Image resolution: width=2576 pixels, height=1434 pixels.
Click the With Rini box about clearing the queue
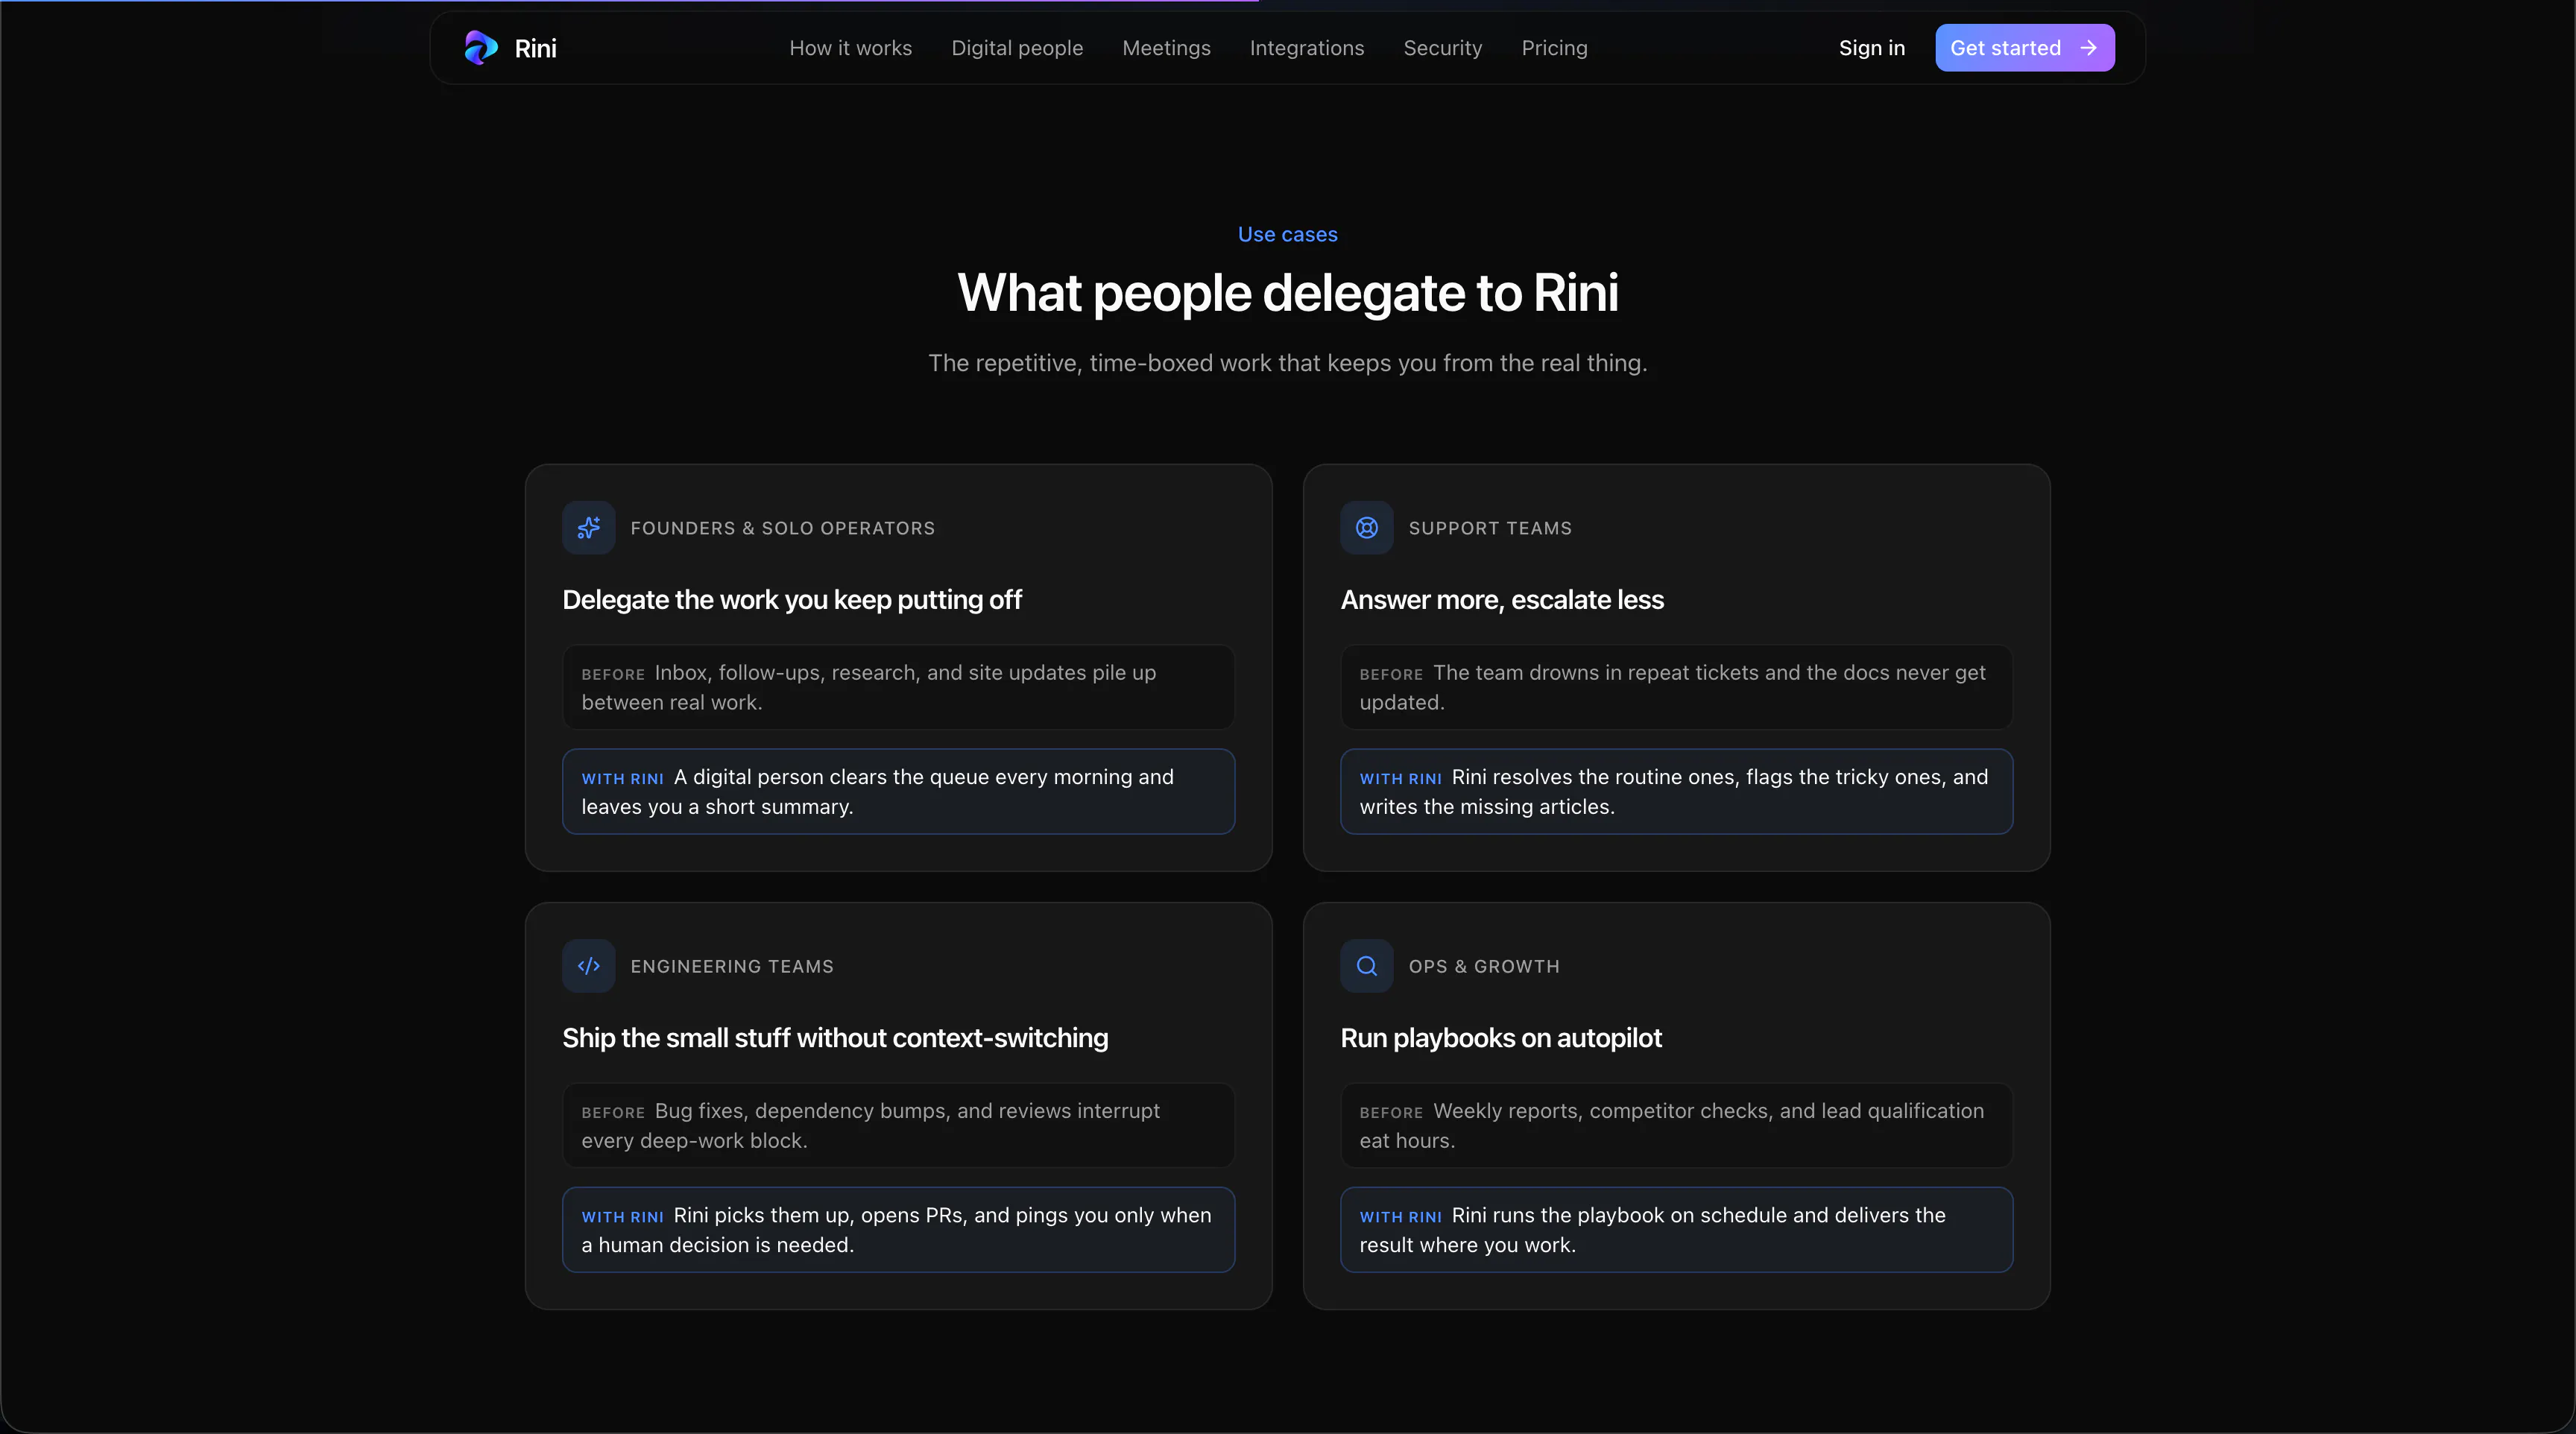[898, 791]
